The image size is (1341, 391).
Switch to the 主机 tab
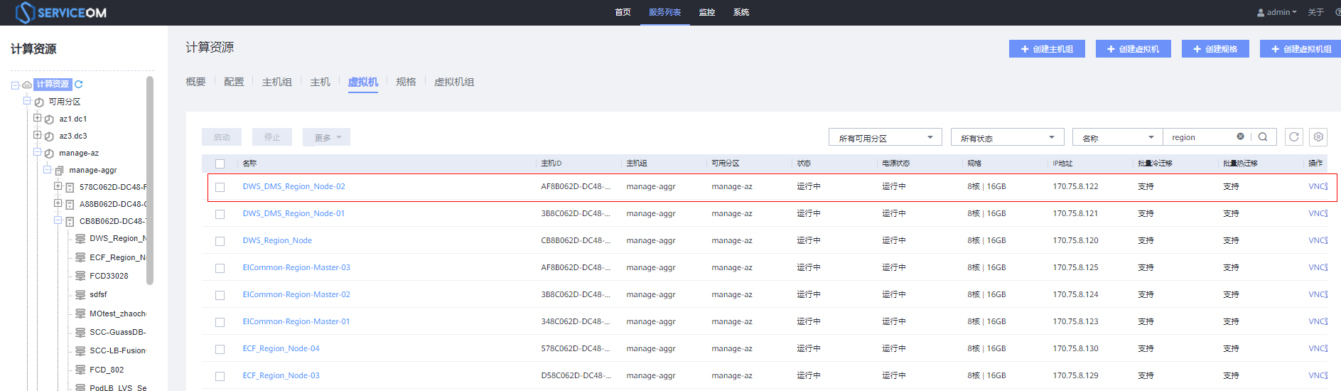click(x=321, y=82)
